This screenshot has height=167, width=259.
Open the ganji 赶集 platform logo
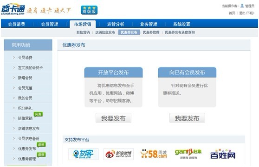[188, 154]
